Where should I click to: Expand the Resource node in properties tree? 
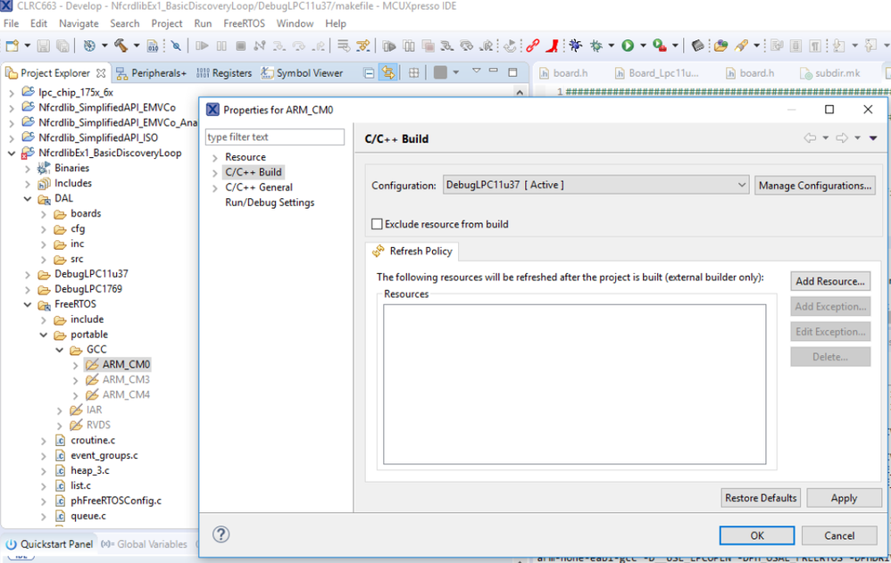point(215,157)
